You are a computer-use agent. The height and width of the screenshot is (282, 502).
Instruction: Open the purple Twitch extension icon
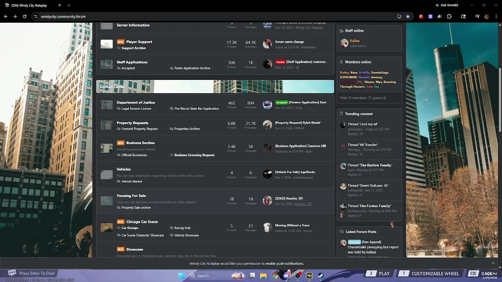click(430, 16)
